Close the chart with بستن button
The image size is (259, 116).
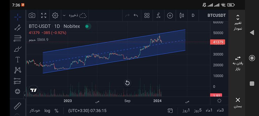(238, 103)
